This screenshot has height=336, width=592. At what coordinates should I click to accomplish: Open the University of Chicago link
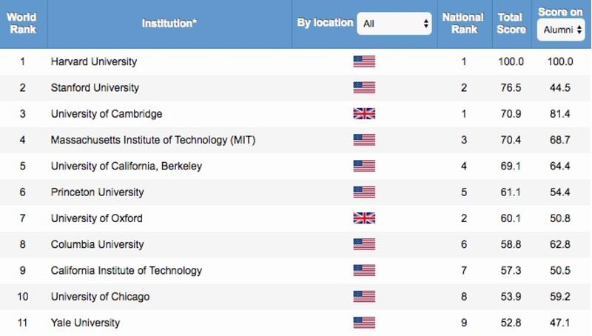coord(100,297)
